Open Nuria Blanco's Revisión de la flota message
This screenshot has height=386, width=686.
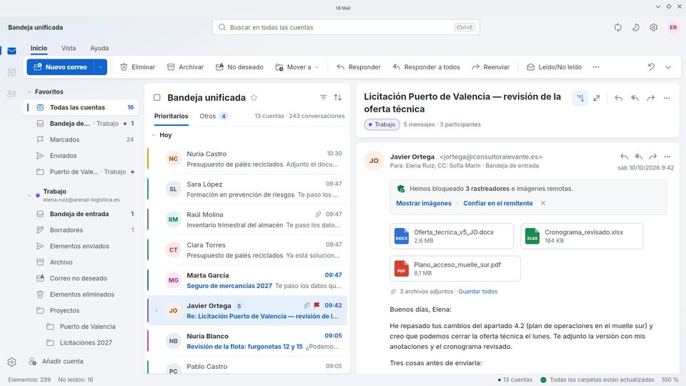tap(247, 342)
